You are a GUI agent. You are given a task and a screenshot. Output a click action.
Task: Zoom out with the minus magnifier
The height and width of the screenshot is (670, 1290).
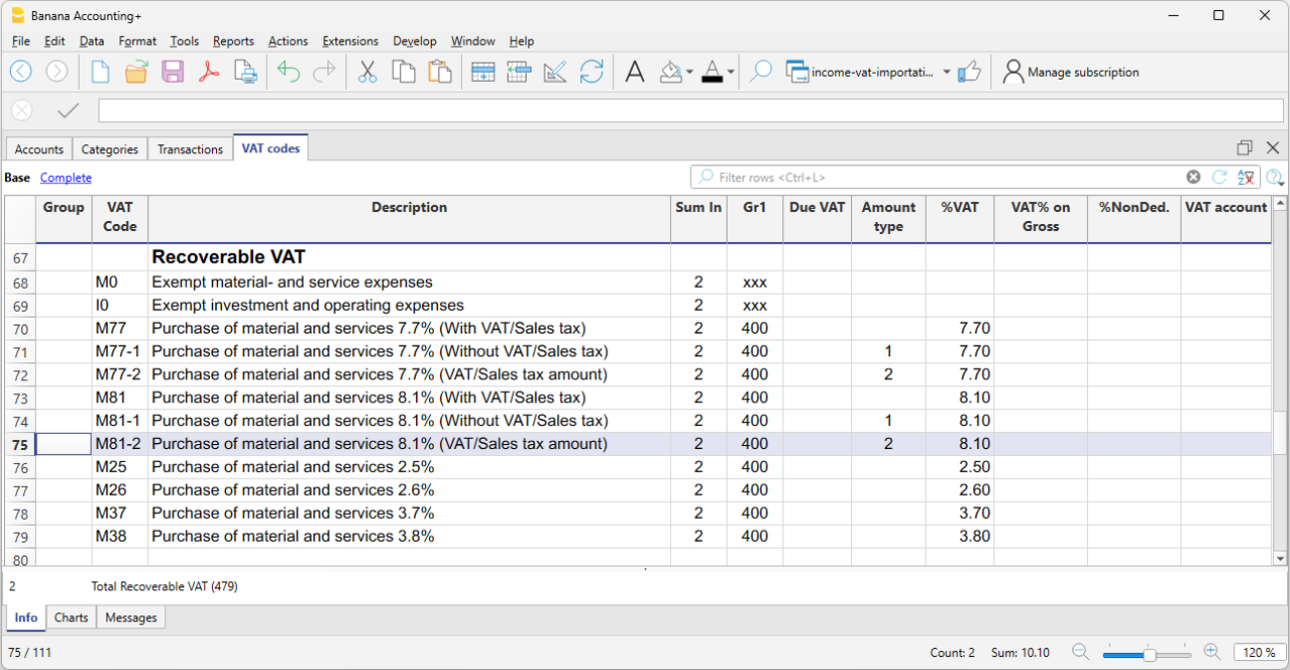pos(1080,652)
